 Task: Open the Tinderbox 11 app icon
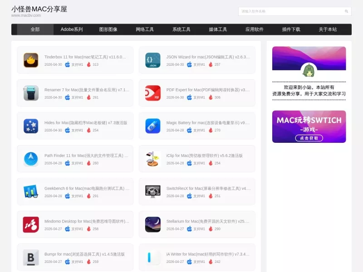tap(31, 60)
